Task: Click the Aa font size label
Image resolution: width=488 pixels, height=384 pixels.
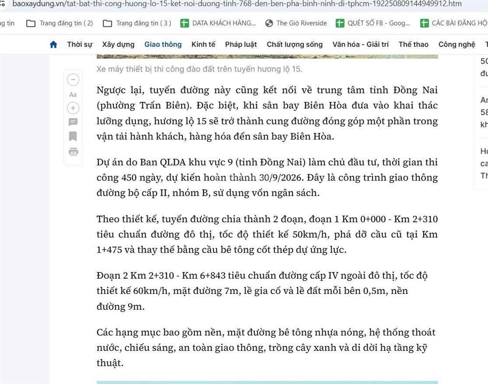Action: 73,94
